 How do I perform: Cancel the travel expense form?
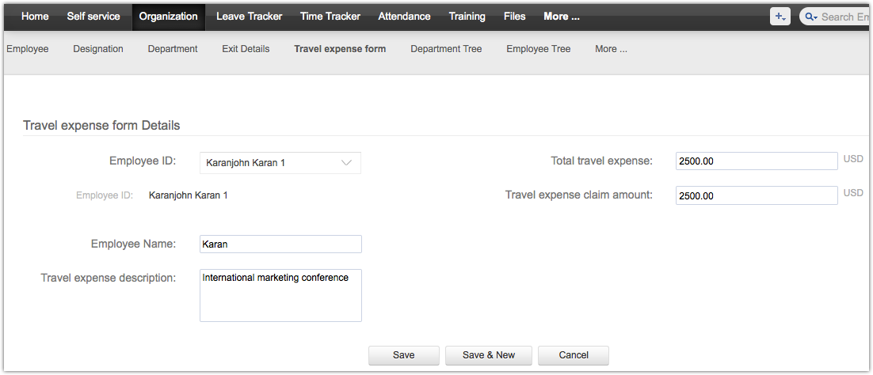click(574, 355)
